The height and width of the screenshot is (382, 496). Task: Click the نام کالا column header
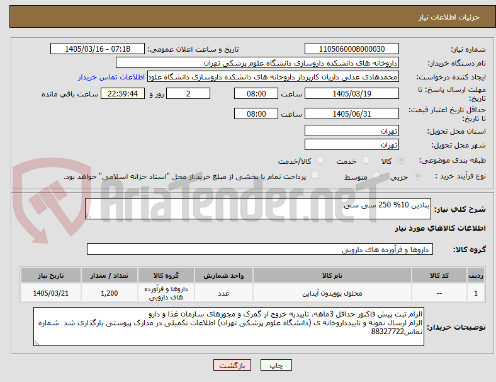[x=332, y=275]
